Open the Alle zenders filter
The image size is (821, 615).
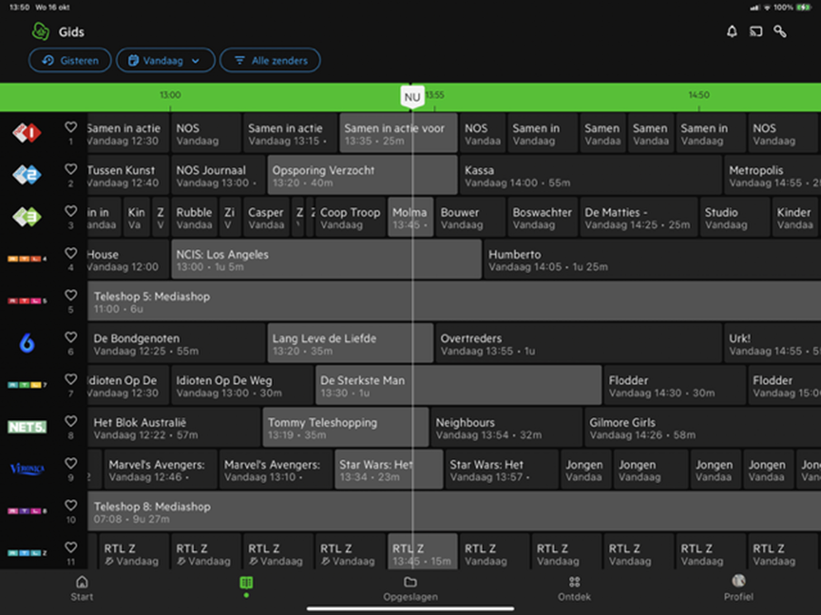[x=270, y=61]
